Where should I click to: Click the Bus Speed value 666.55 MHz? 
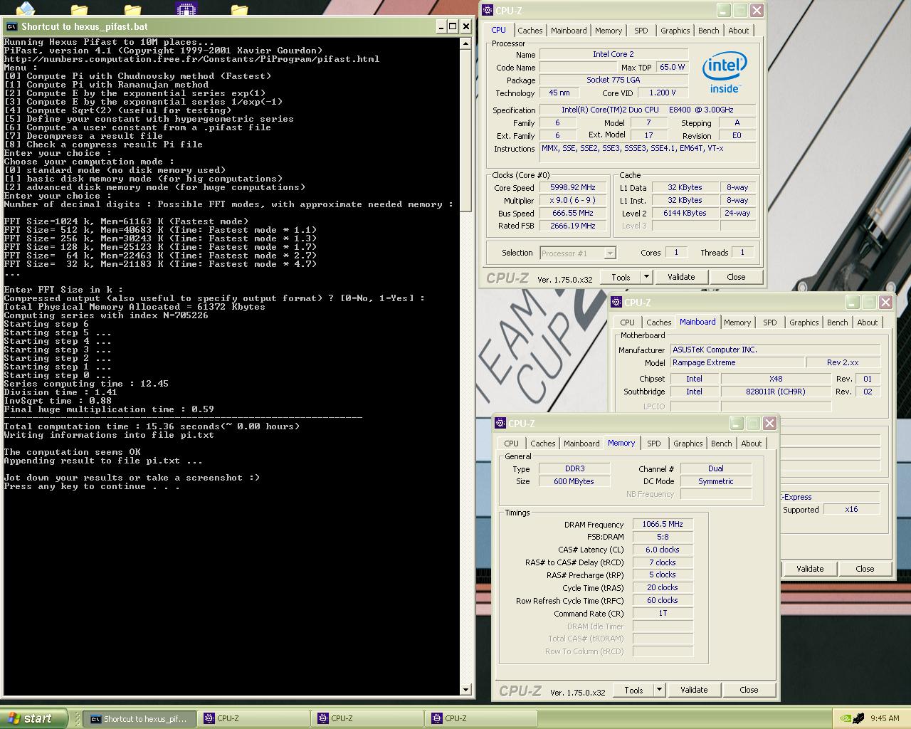(572, 213)
